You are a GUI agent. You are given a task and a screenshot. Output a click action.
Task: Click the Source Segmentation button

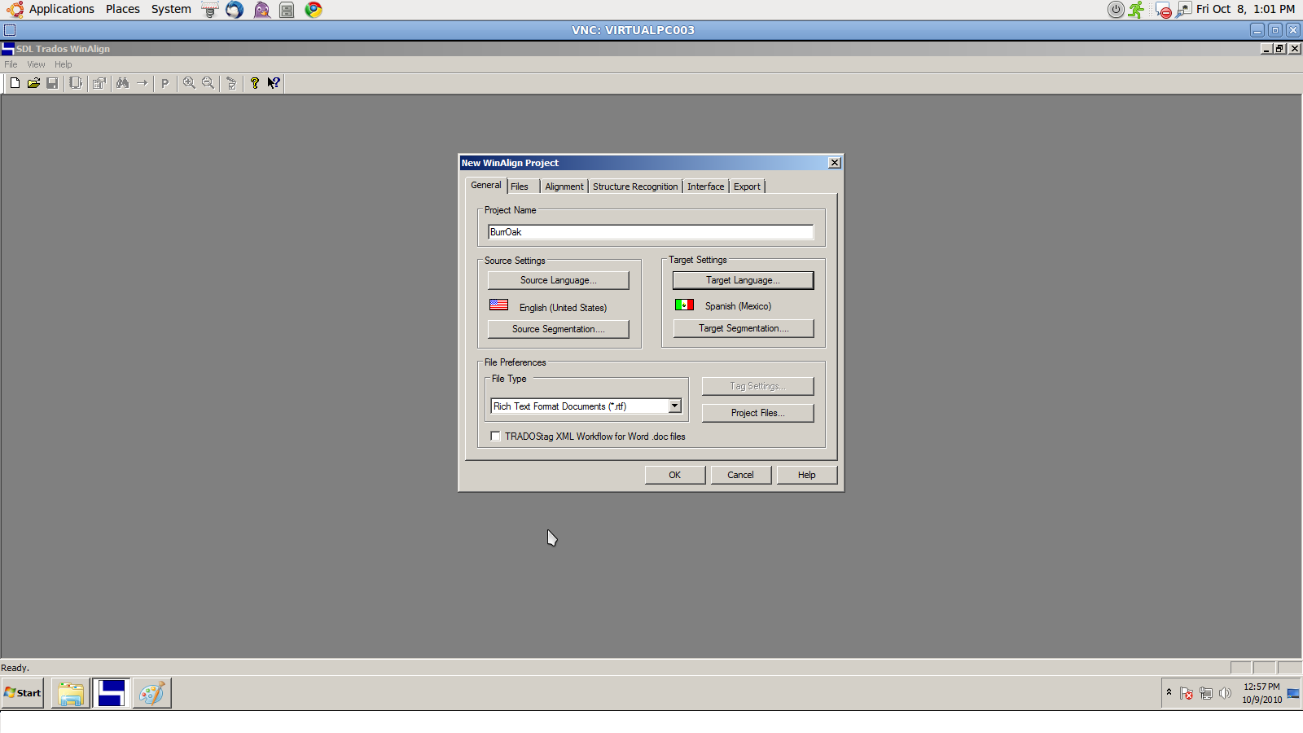(x=559, y=329)
